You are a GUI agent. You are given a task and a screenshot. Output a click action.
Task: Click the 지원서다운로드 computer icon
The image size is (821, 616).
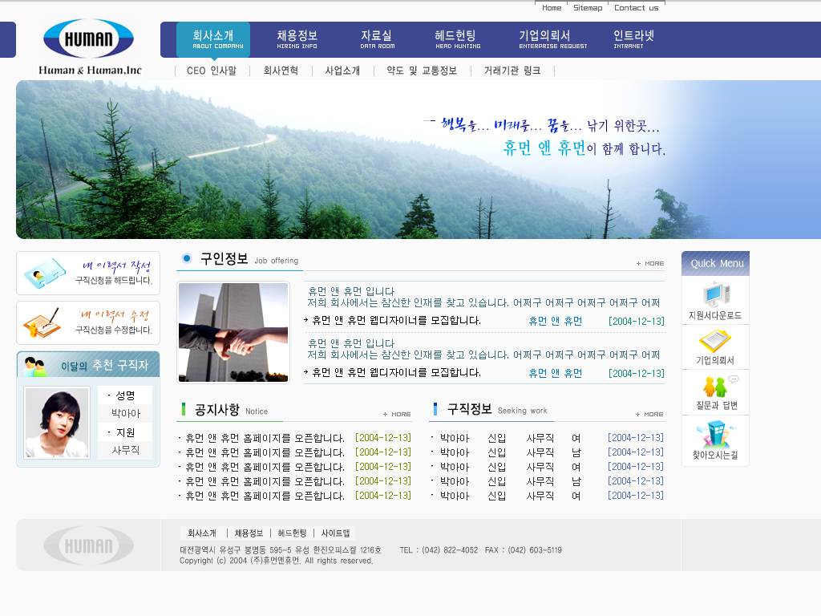[x=715, y=294]
